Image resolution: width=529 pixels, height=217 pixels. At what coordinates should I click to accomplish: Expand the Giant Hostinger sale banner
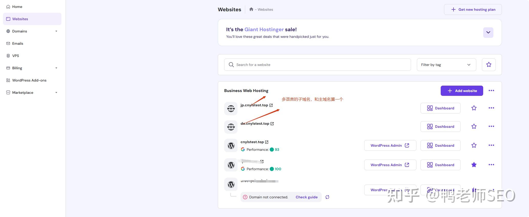click(x=488, y=32)
